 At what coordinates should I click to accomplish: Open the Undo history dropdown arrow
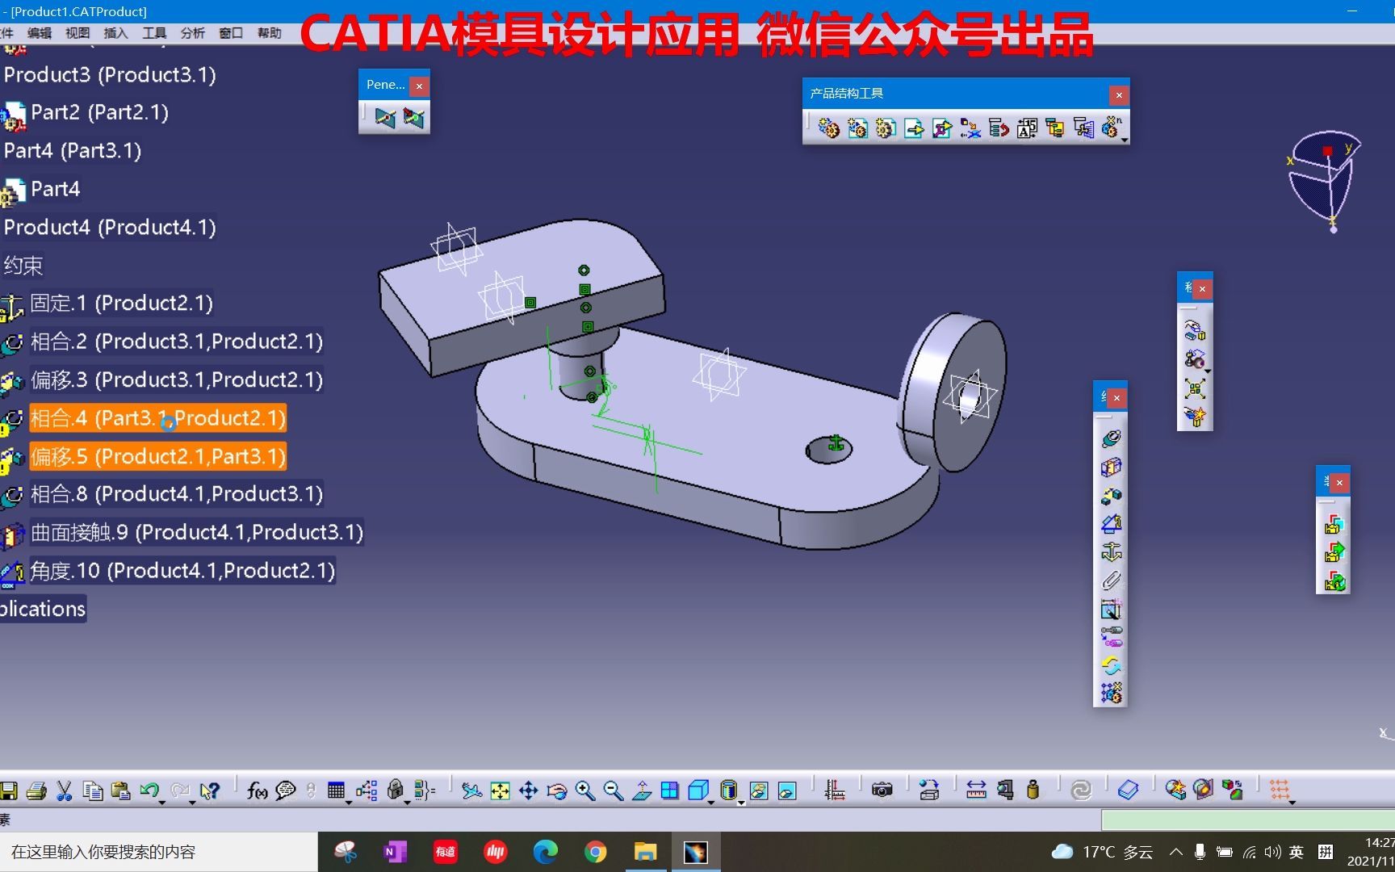point(162,802)
